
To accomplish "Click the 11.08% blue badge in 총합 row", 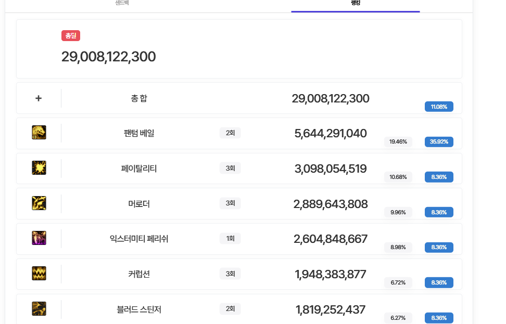I will pyautogui.click(x=439, y=107).
